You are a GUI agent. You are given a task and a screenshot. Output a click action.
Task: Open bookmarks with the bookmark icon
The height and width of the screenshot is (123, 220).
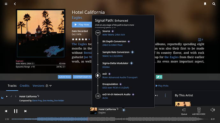(x=205, y=4)
